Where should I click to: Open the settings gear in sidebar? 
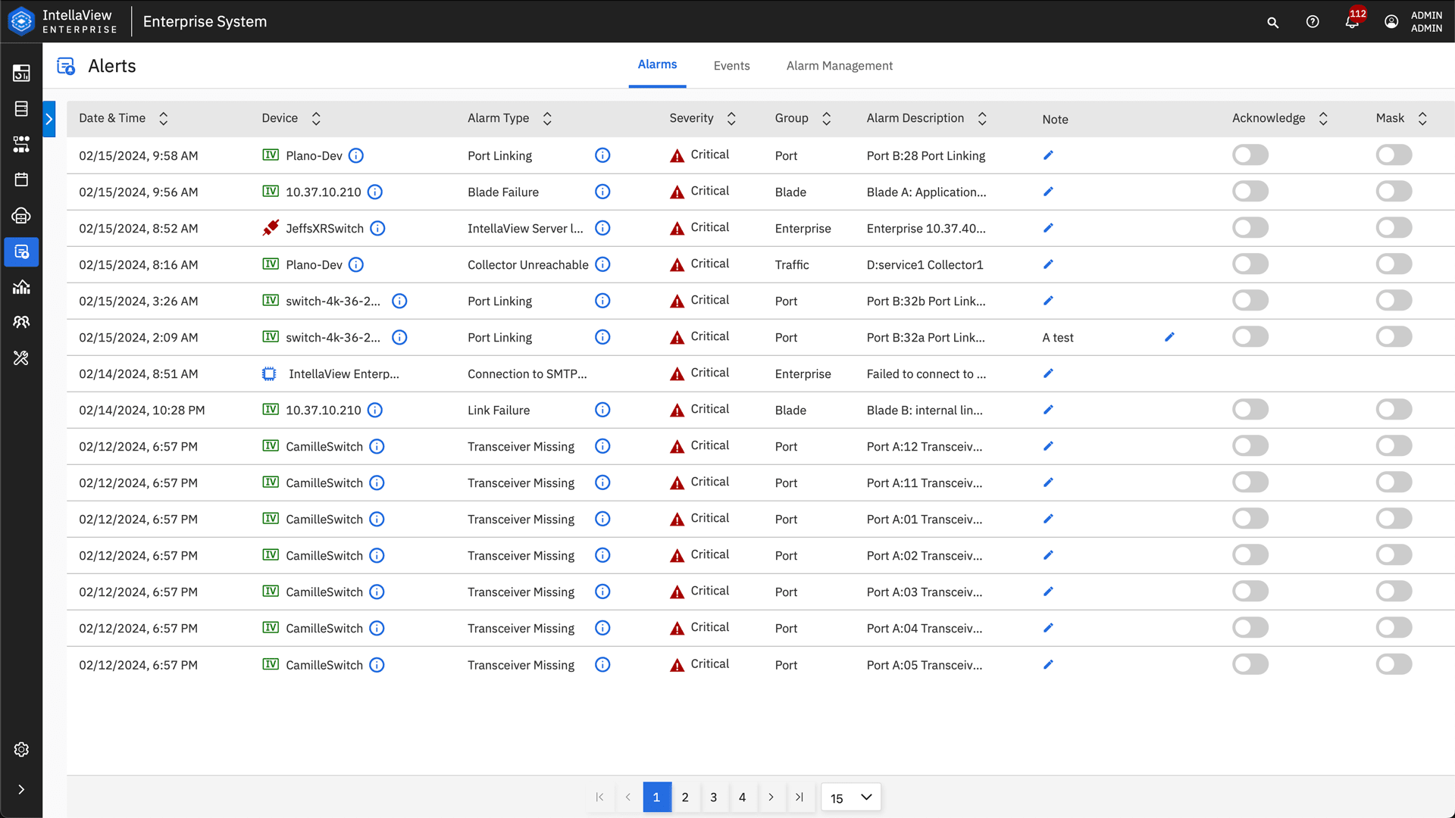click(21, 749)
